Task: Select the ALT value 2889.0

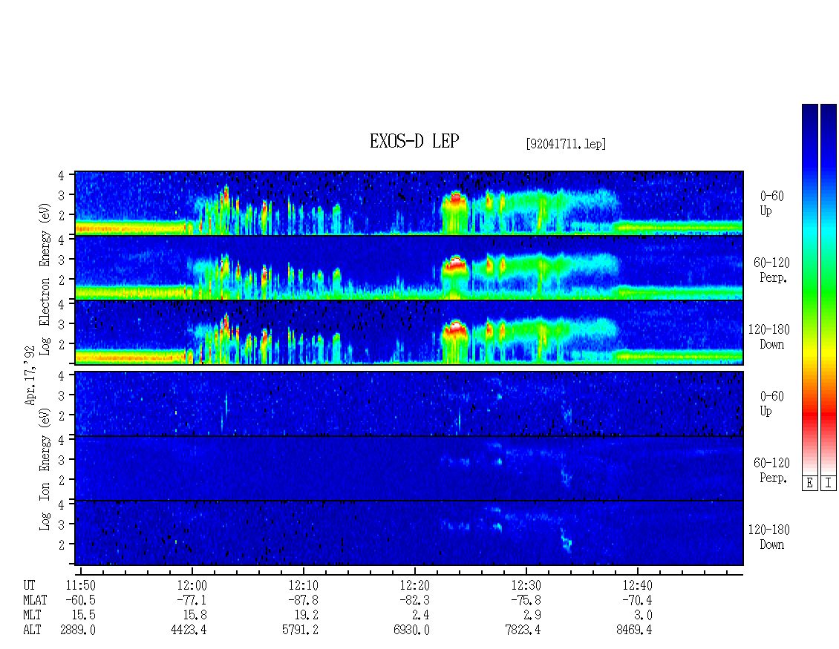Action: point(78,630)
